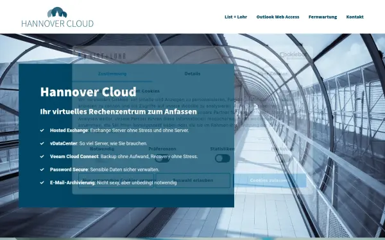Click the vDataCenter list entry

98,143
